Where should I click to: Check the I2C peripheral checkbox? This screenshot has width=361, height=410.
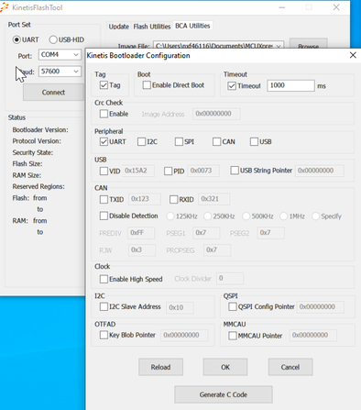(141, 141)
